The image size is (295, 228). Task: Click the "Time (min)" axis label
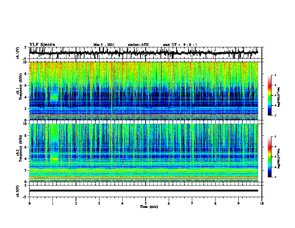[149, 207]
